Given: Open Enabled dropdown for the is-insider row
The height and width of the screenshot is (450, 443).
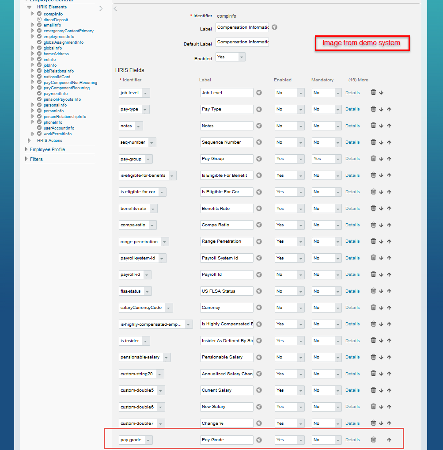Looking at the screenshot, I should click(289, 341).
